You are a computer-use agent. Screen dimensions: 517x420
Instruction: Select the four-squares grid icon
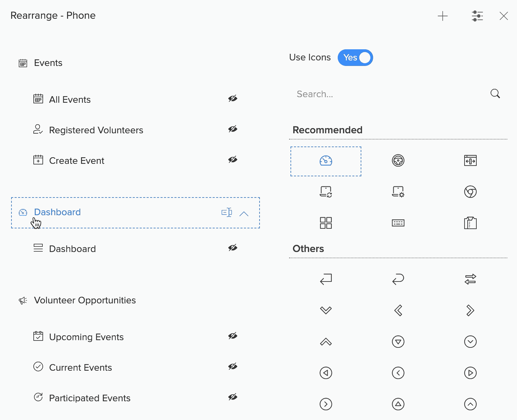click(x=326, y=223)
